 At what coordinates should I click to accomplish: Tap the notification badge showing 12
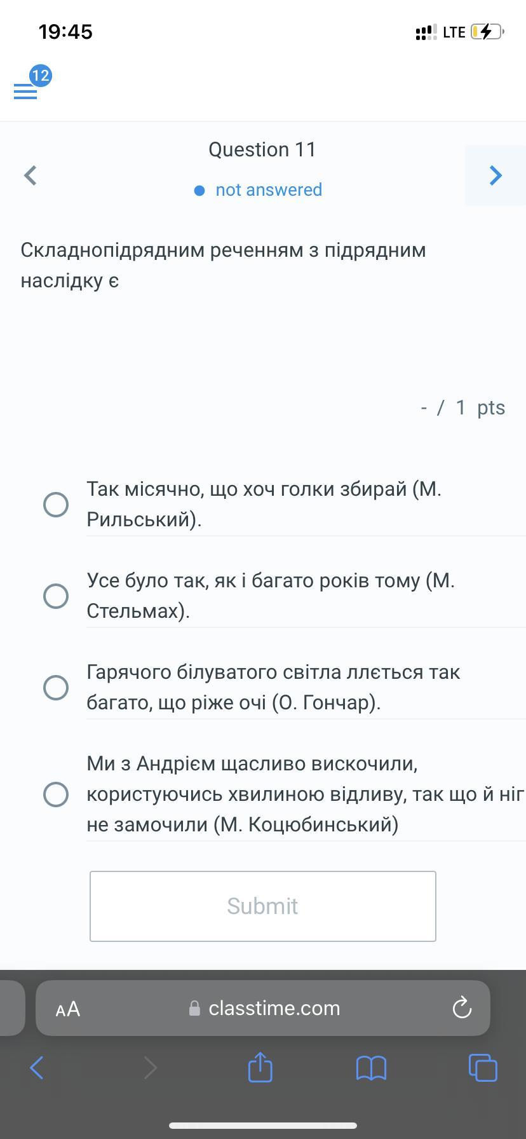click(x=41, y=76)
